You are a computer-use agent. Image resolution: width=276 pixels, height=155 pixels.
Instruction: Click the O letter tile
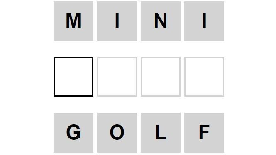[117, 133]
